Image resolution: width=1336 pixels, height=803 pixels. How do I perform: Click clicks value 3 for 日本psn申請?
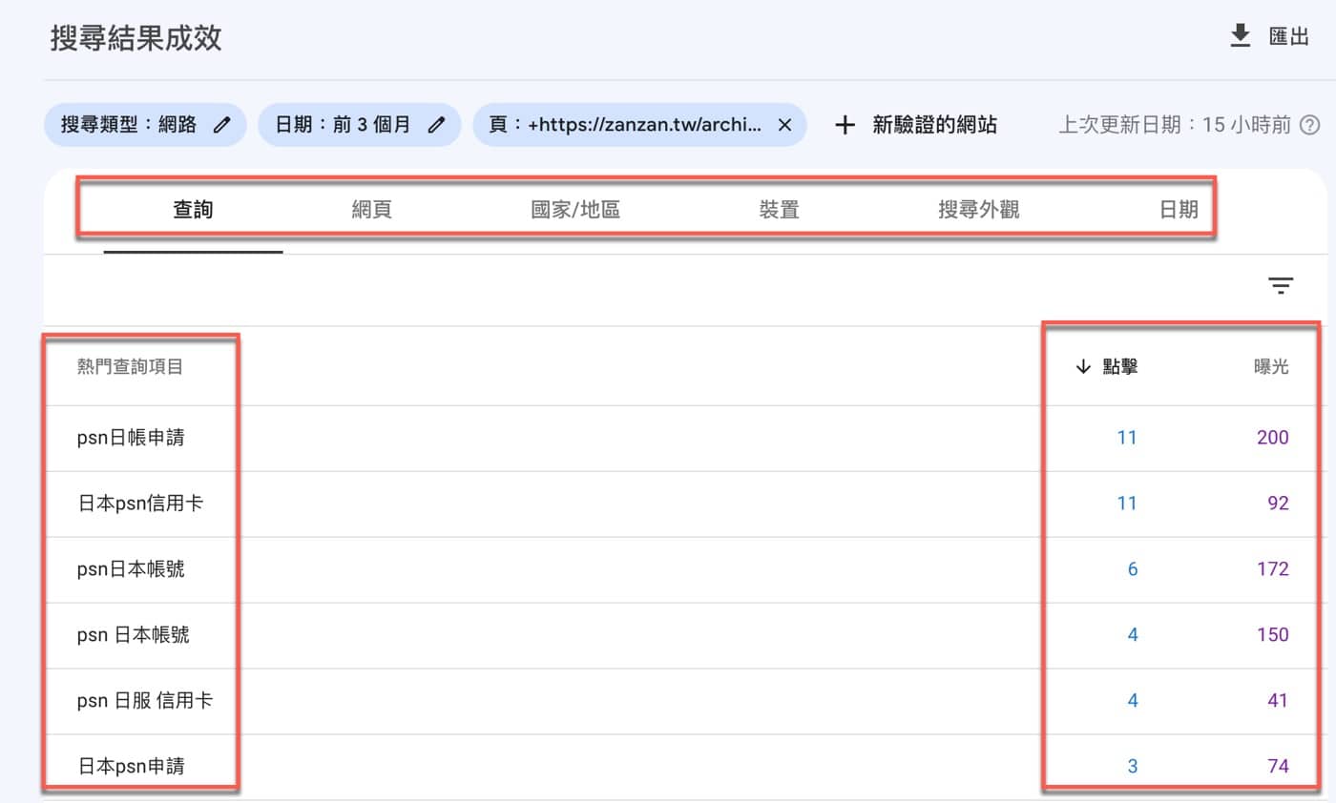tap(1133, 766)
